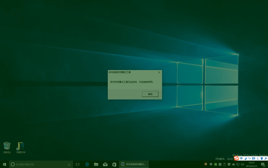Toggle Chinese input mode 中 button

241,159
